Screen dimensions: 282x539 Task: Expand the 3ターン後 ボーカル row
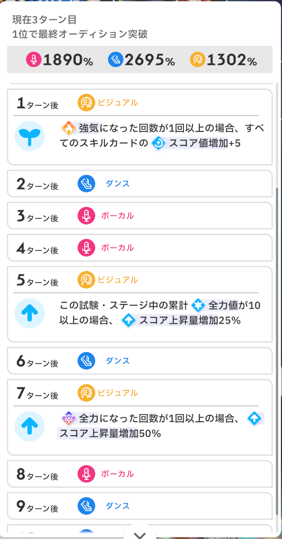pyautogui.click(x=140, y=216)
